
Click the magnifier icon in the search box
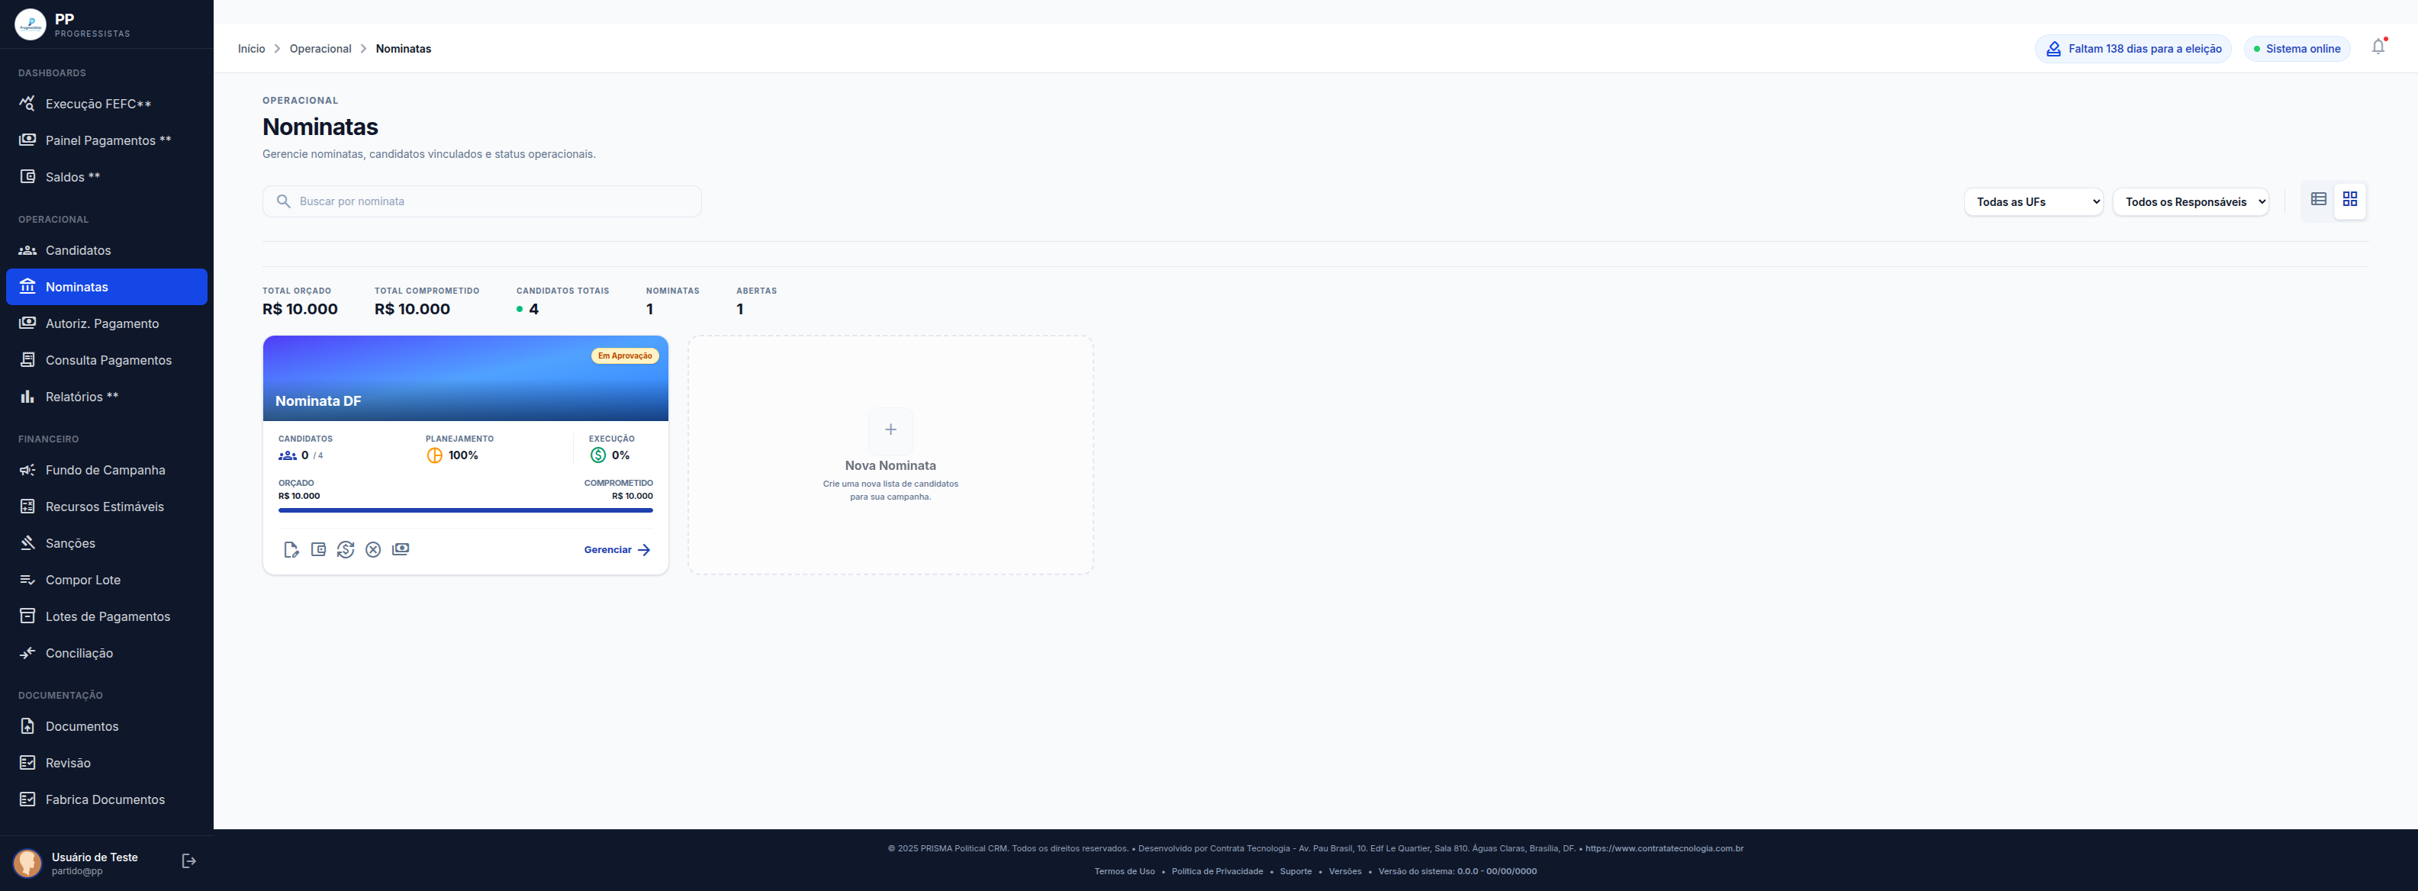(x=284, y=201)
